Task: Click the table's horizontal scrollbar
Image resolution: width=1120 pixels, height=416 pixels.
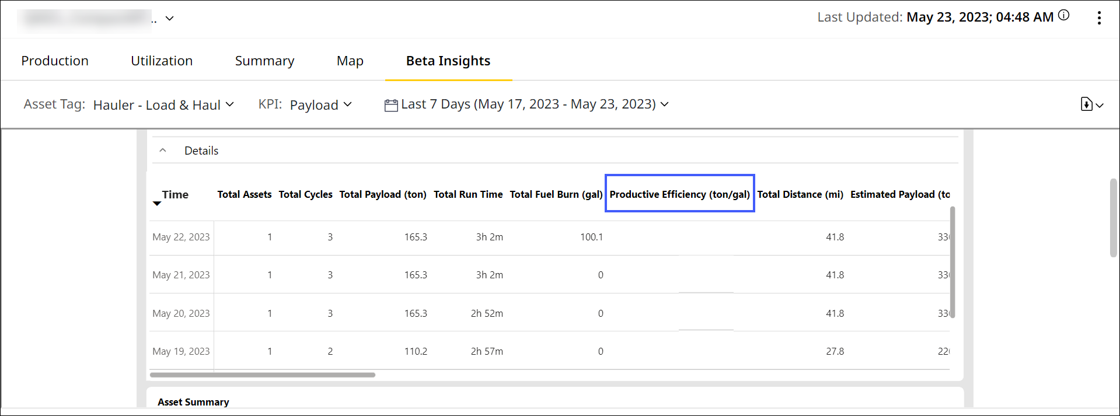Action: click(x=263, y=375)
